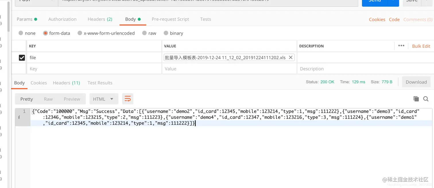Switch to the response Body tab

coord(20,83)
